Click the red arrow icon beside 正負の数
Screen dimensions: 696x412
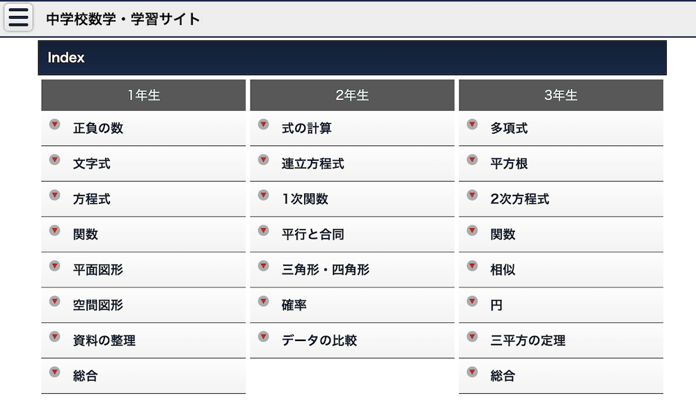tap(54, 125)
